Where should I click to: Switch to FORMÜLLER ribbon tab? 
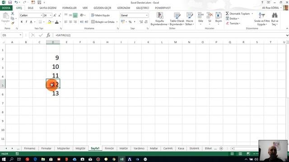(x=69, y=8)
